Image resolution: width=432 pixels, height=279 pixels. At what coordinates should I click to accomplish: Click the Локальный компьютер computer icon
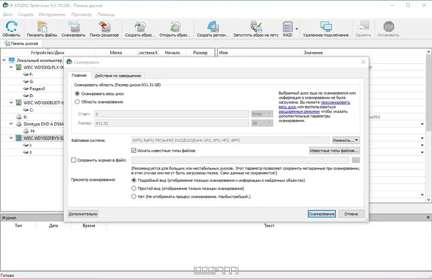[11, 60]
